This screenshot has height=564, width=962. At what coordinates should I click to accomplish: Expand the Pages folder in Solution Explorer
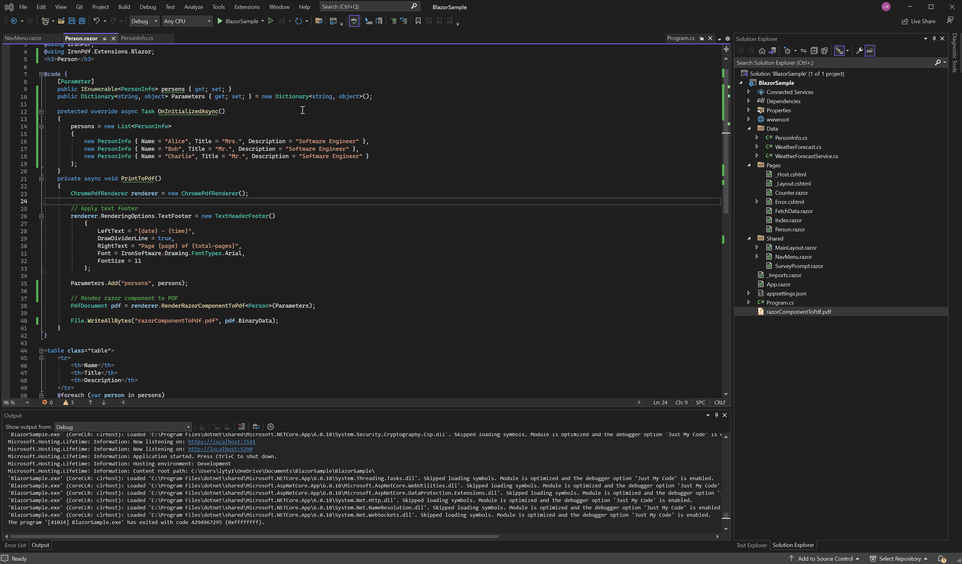tap(748, 164)
